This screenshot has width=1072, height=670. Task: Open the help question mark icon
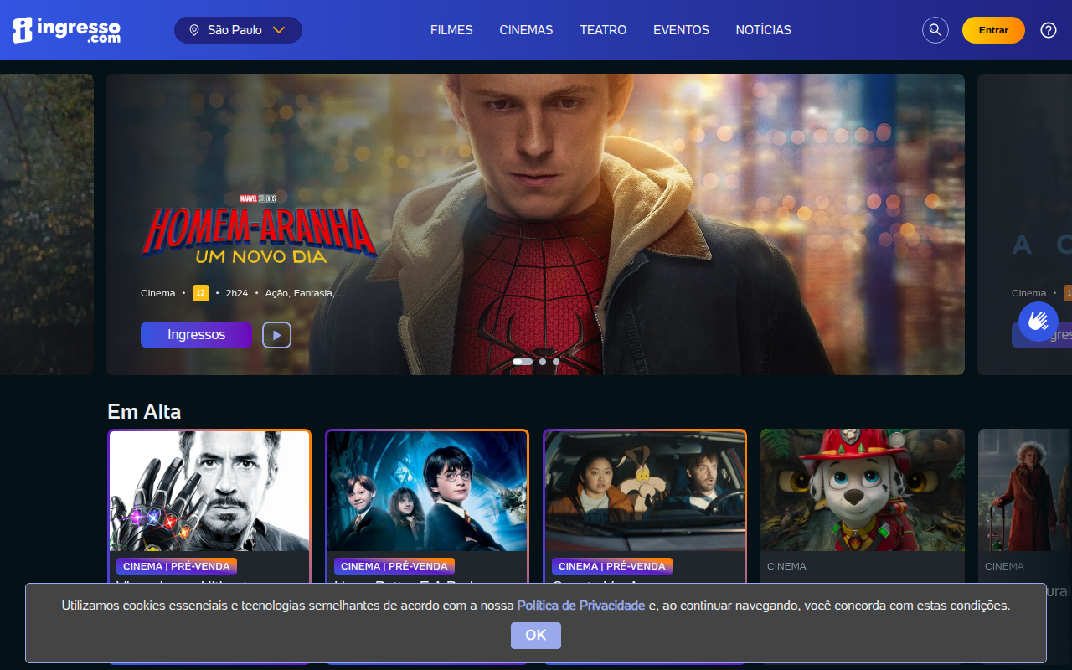click(x=1049, y=30)
